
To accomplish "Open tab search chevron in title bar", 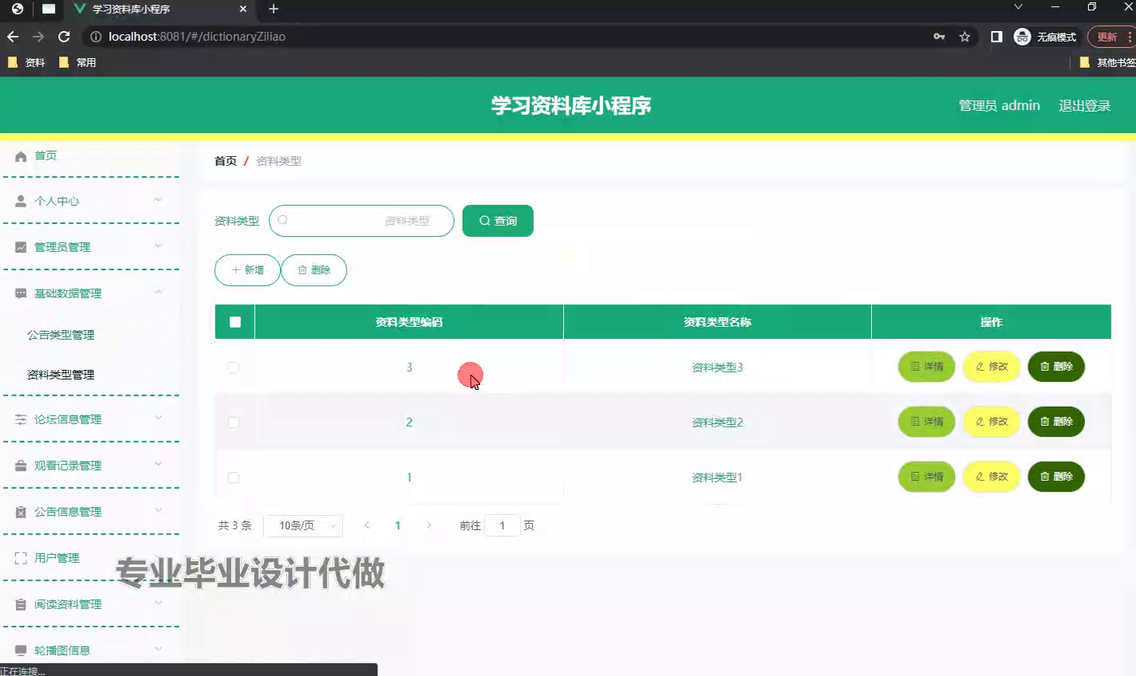I will [1018, 7].
